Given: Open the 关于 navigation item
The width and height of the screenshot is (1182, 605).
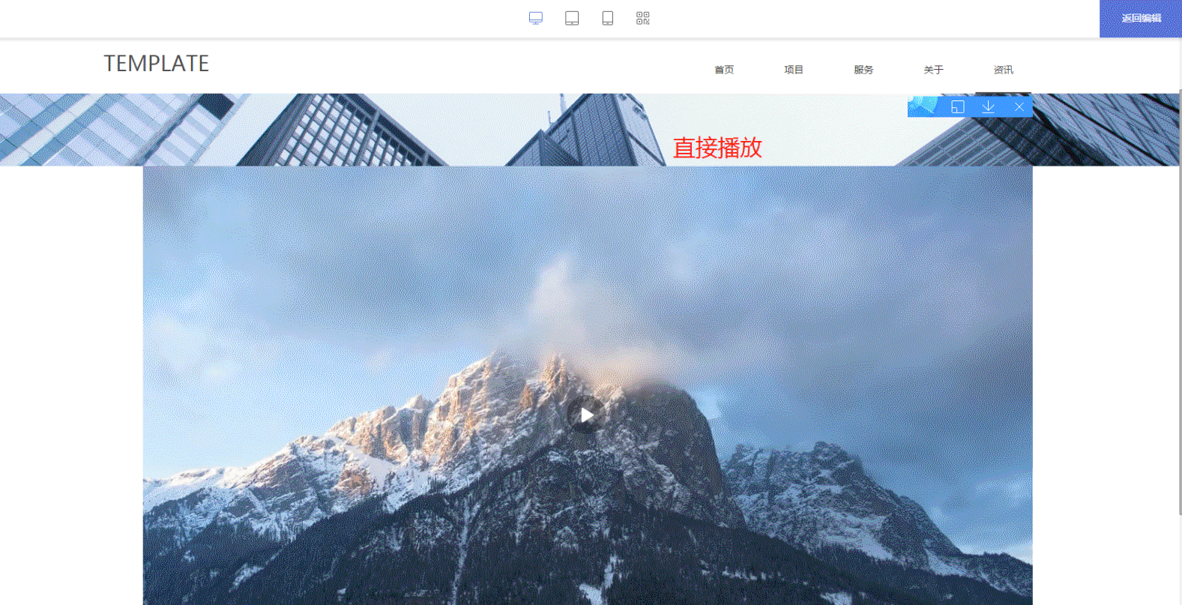Looking at the screenshot, I should 933,70.
